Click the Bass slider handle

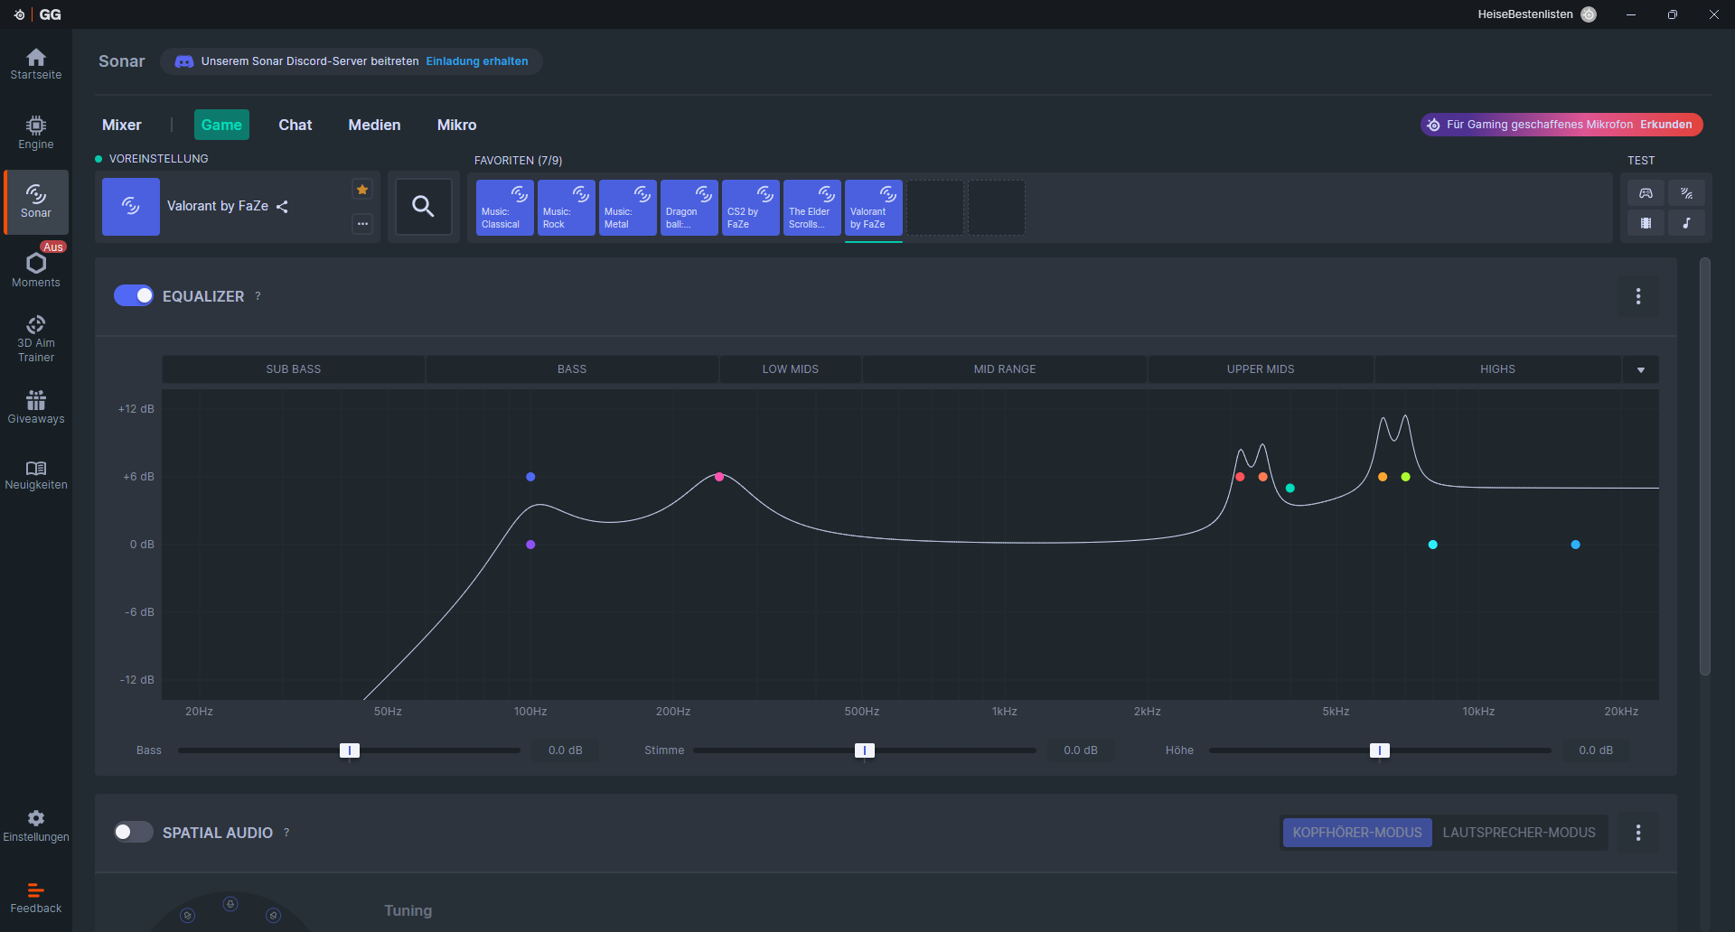click(x=350, y=750)
